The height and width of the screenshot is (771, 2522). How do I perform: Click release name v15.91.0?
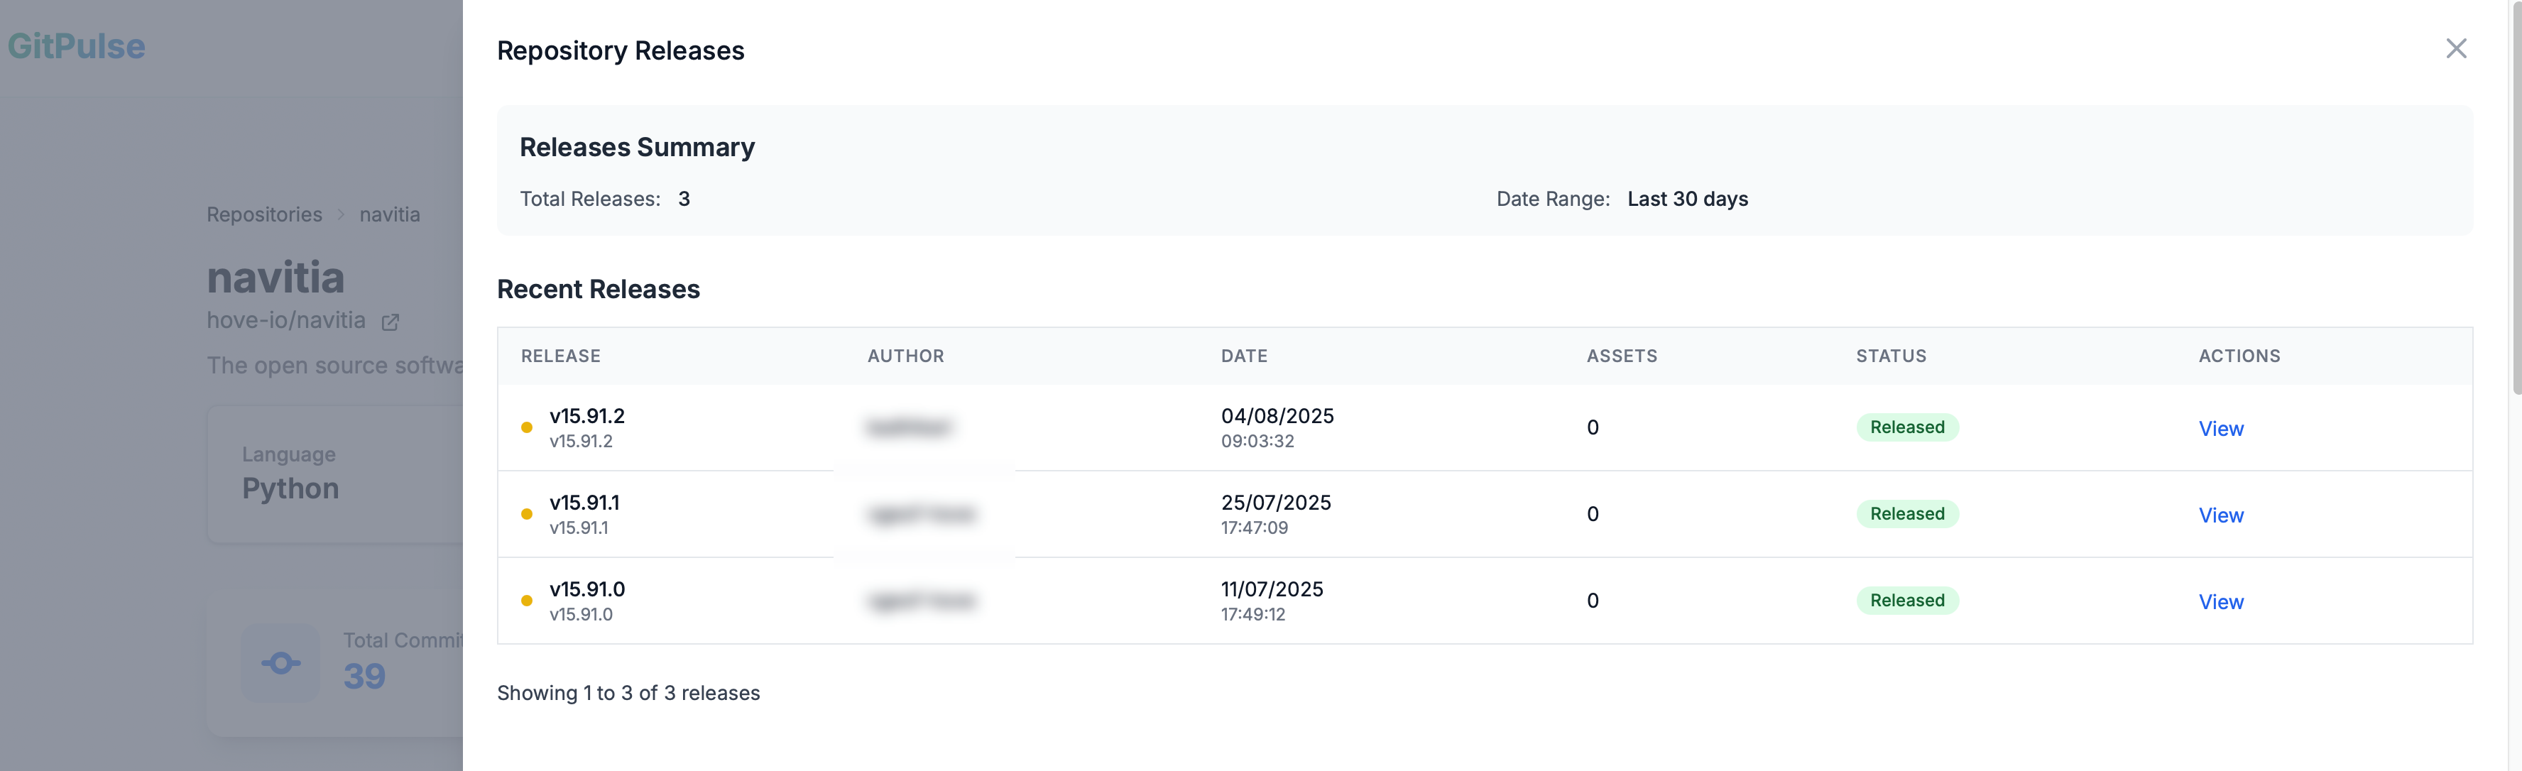point(587,589)
